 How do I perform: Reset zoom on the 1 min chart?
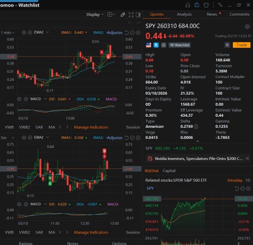point(126,33)
